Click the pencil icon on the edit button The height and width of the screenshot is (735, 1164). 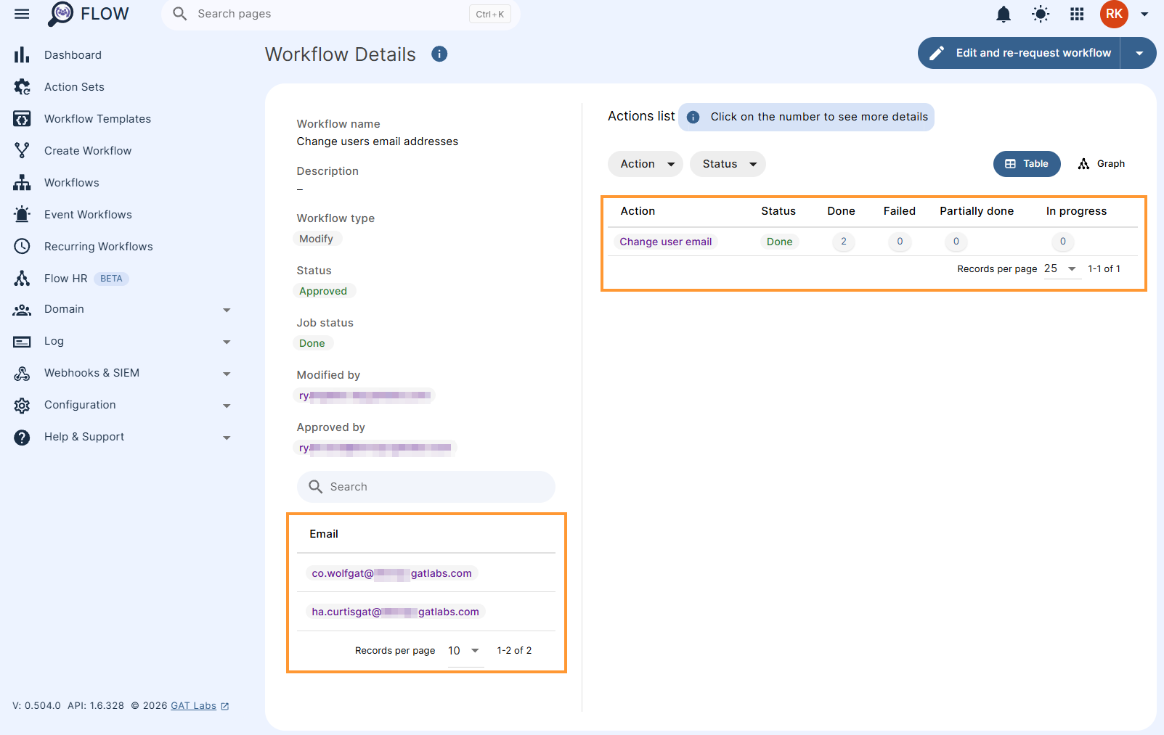click(x=937, y=53)
